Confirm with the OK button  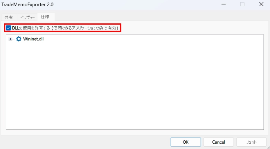pyautogui.click(x=186, y=142)
